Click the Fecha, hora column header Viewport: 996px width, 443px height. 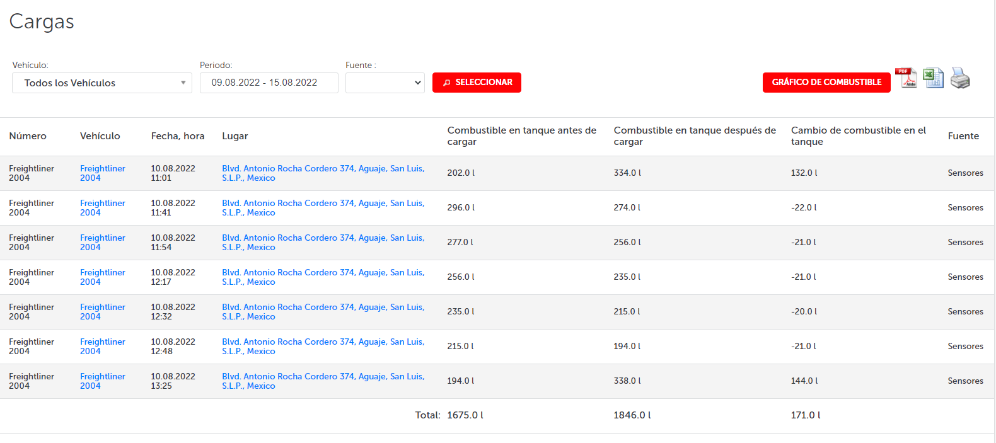178,136
